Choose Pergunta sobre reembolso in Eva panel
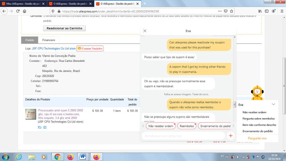Screen dimensions: 286x161 [259, 118]
